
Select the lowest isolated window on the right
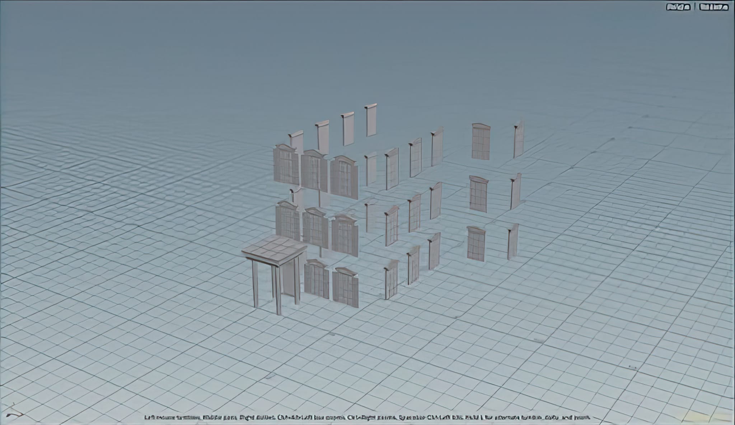click(x=476, y=244)
